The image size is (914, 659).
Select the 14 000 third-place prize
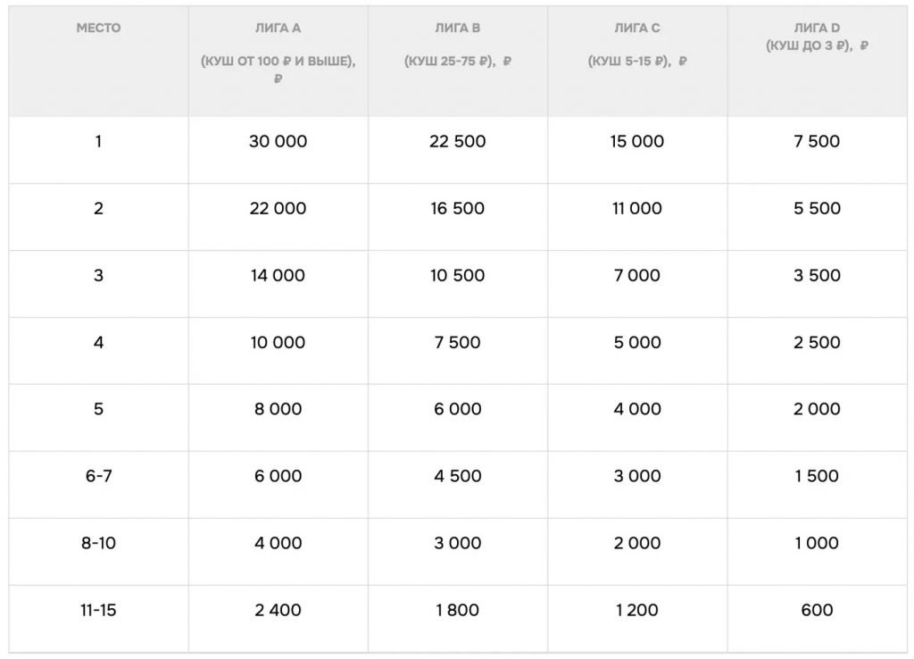[x=278, y=275]
